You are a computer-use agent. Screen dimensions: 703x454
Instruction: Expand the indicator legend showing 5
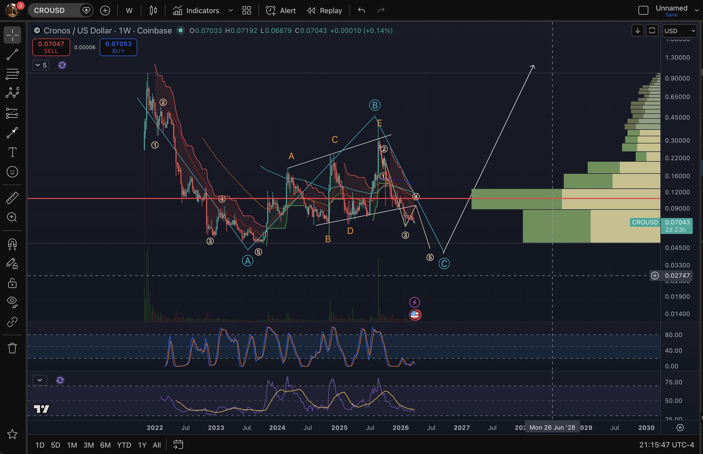click(x=41, y=65)
